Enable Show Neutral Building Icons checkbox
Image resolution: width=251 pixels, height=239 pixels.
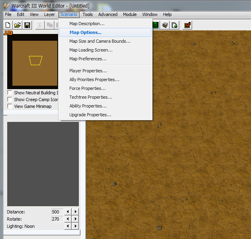click(x=10, y=93)
